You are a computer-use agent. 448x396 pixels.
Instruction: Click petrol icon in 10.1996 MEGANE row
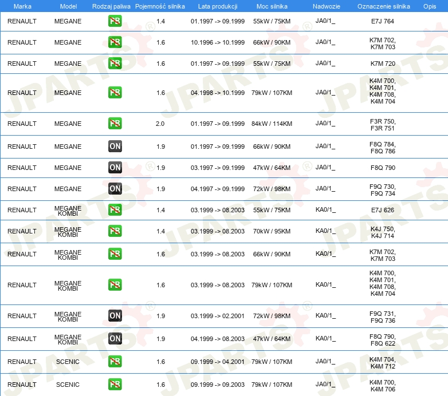(x=115, y=42)
